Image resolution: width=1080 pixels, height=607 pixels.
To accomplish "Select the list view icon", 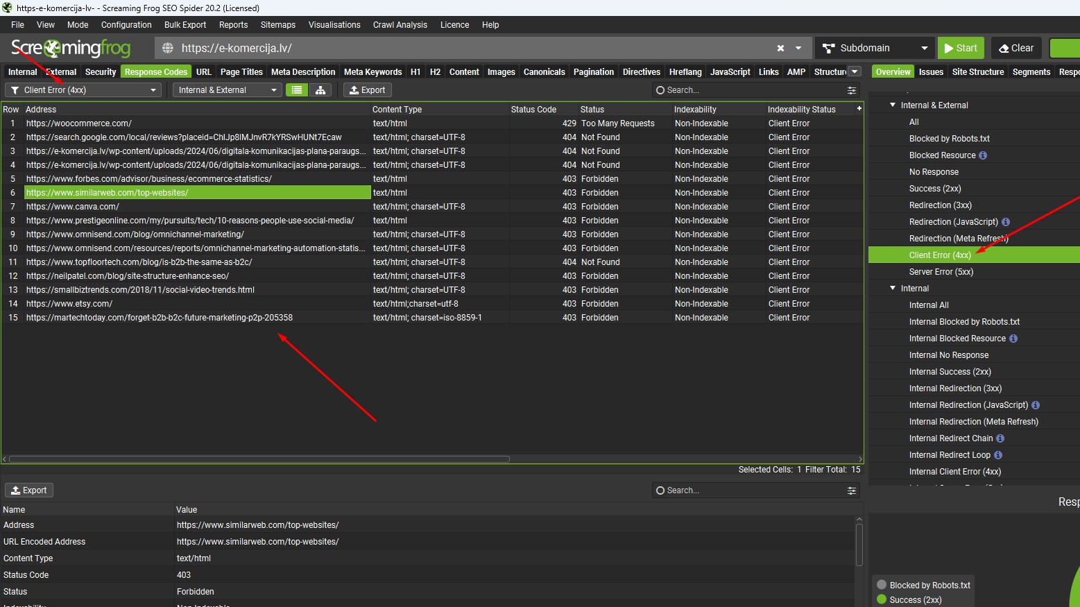I will point(297,90).
